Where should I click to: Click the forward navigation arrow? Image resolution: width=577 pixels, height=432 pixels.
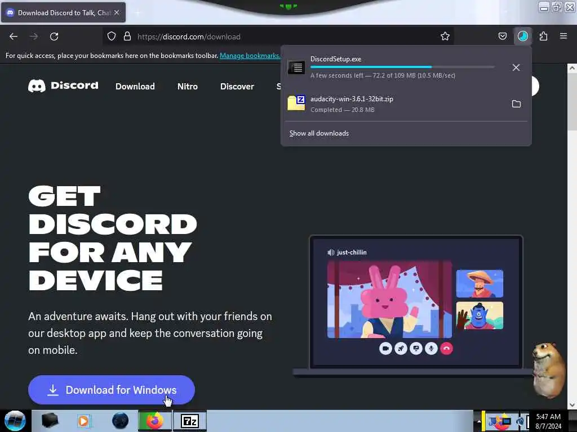coord(33,37)
